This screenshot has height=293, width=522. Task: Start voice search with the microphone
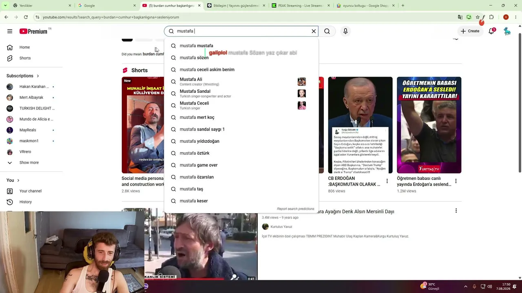[x=345, y=31]
